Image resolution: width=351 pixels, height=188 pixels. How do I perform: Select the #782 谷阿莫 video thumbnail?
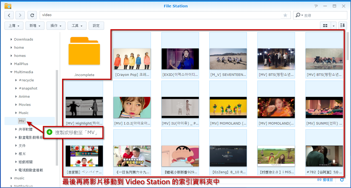pyautogui.click(x=324, y=156)
